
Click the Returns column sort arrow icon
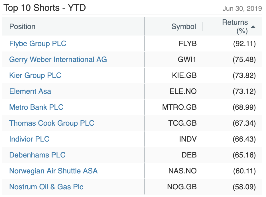point(253,27)
